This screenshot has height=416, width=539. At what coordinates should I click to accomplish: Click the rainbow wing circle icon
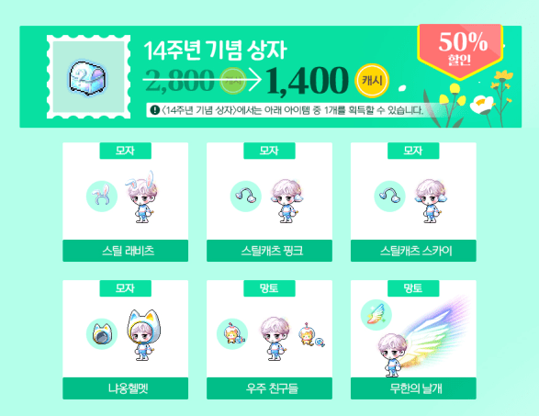376,315
